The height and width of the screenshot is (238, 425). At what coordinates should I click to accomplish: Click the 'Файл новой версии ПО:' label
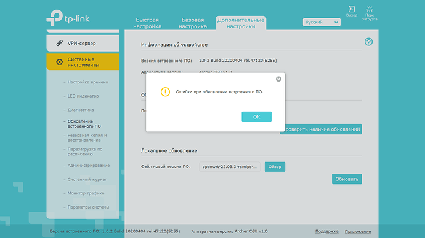coord(166,167)
